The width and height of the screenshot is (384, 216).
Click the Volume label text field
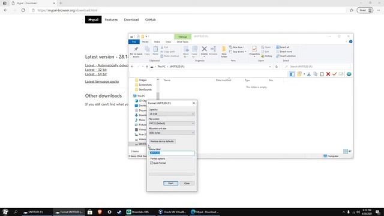pyautogui.click(x=172, y=153)
